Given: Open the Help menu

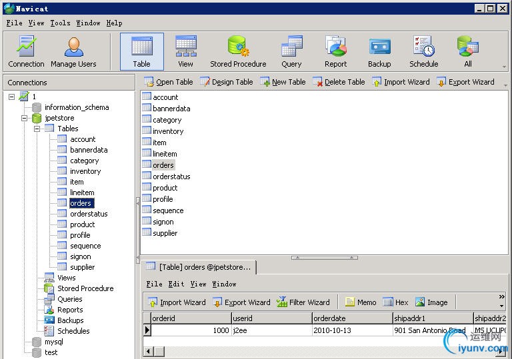Looking at the screenshot, I should [114, 23].
